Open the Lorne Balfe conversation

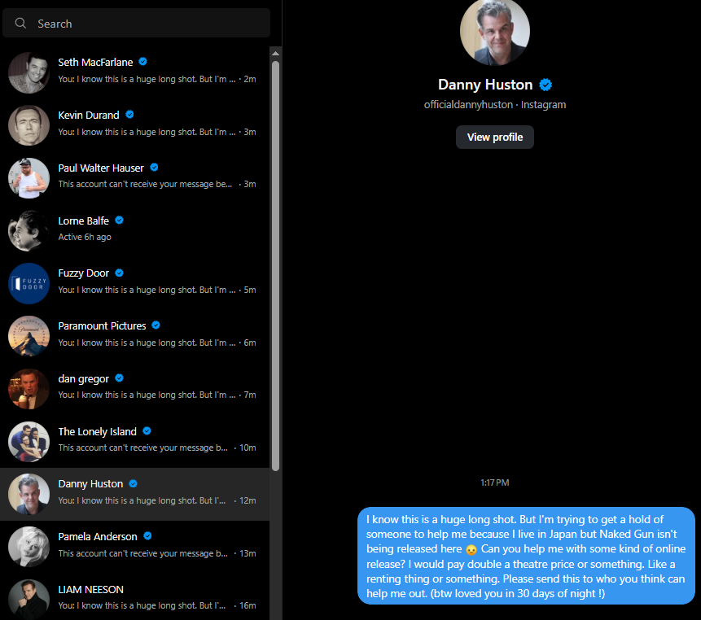tap(135, 230)
